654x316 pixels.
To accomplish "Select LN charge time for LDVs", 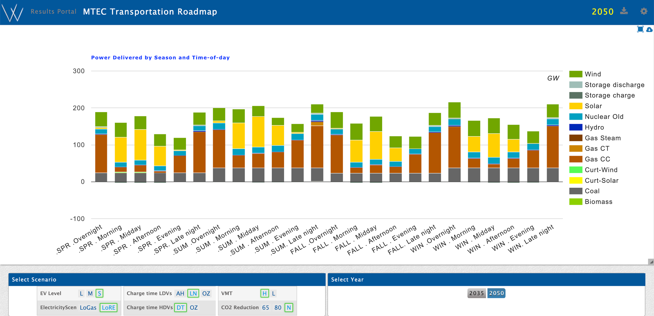I will 193,293.
